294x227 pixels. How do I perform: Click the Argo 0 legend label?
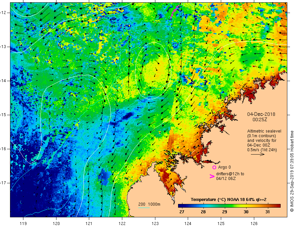coord(225,167)
